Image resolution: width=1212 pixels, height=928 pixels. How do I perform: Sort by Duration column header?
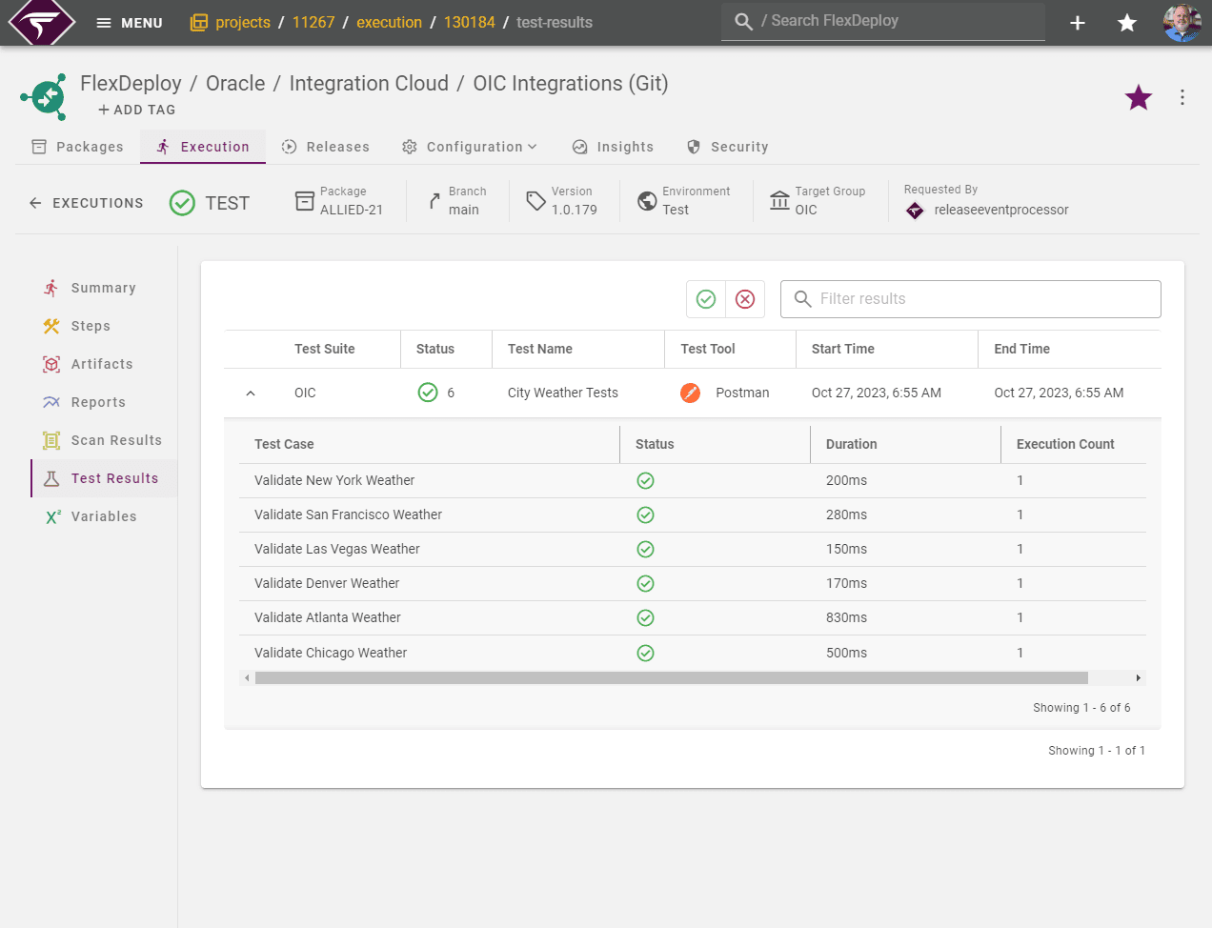coord(851,444)
